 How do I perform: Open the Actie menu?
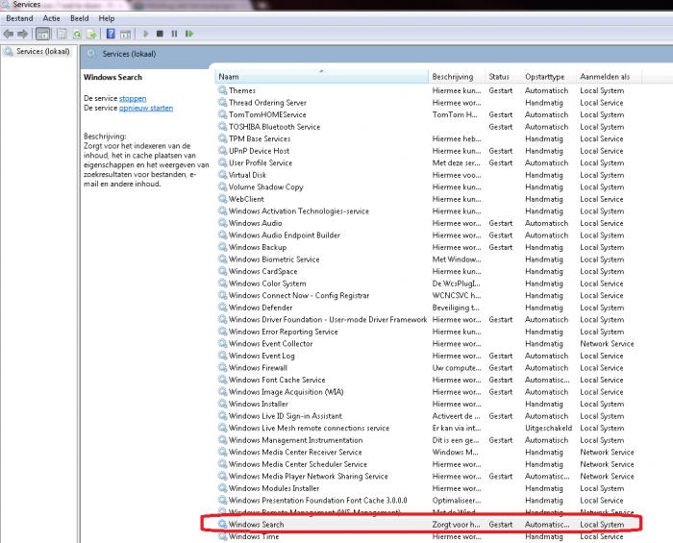(x=52, y=18)
